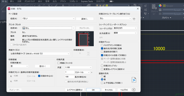Click the 追加() button
Screen dimensions: 184x96
[x=85, y=19]
